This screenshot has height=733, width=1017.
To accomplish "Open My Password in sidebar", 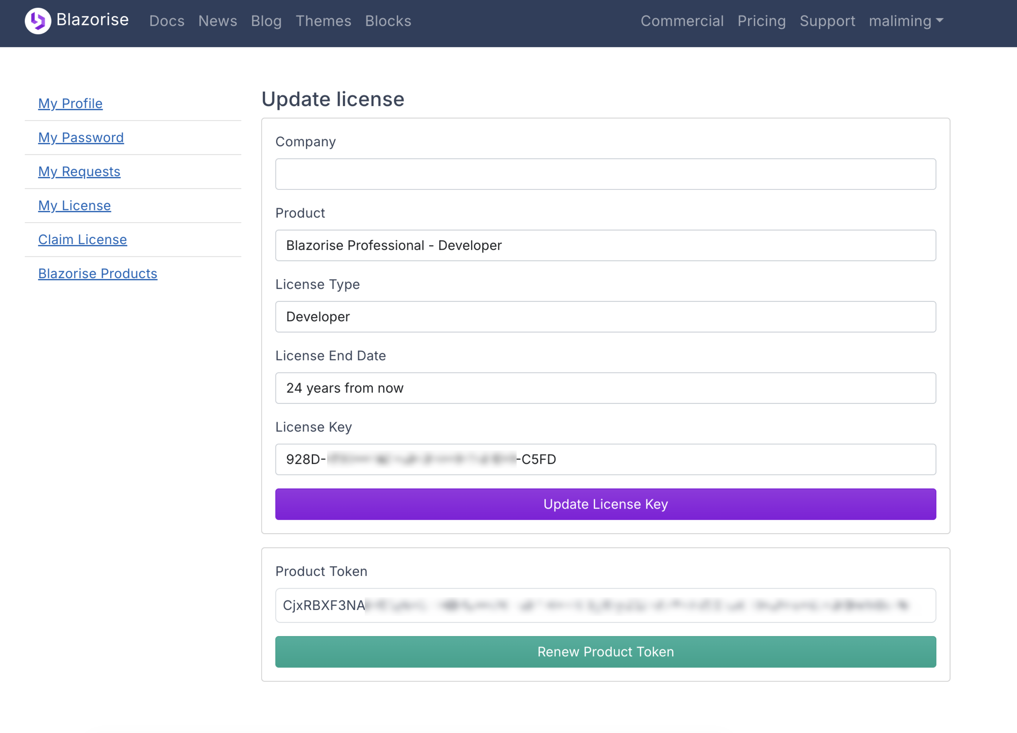I will (x=81, y=138).
